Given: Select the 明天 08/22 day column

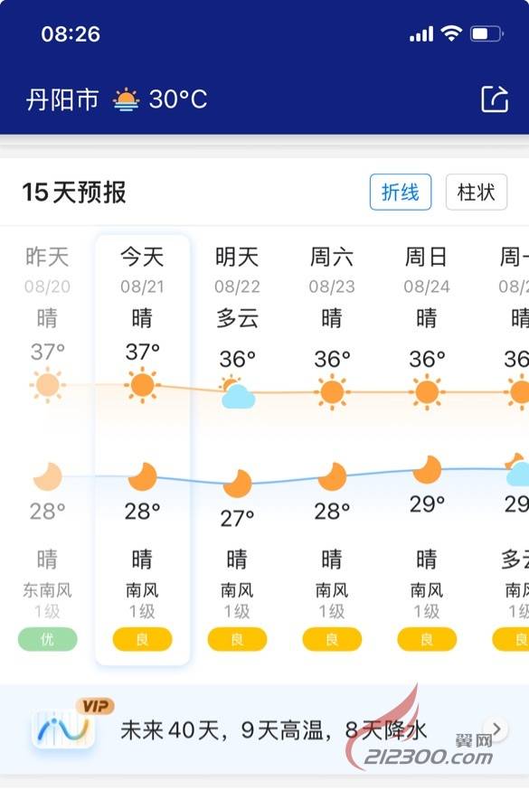Looking at the screenshot, I should click(x=237, y=449).
